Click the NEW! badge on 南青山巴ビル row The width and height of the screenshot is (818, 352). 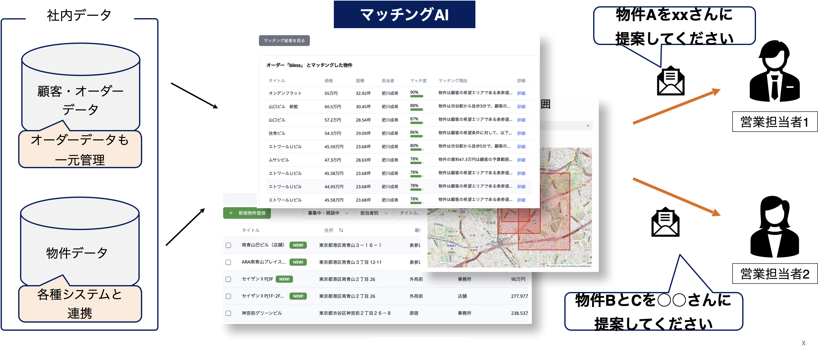click(x=298, y=245)
